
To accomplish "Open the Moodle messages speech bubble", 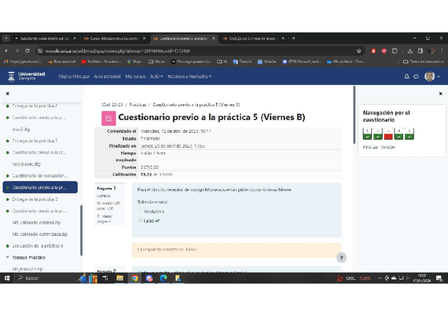I will coord(416,76).
